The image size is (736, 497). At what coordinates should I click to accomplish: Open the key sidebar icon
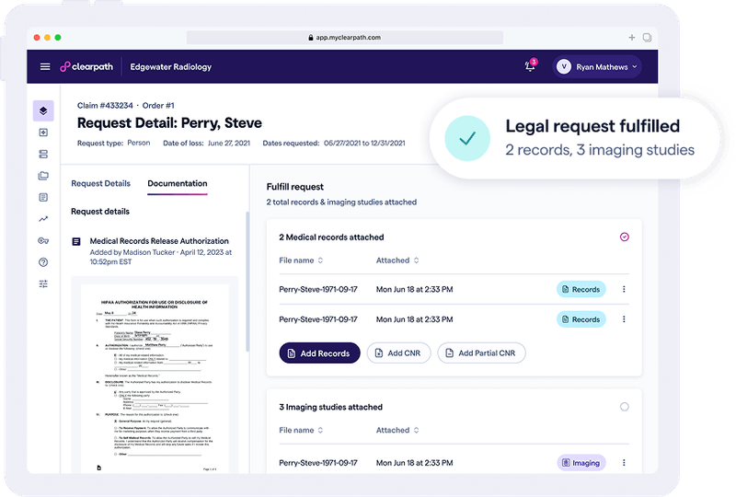(x=43, y=240)
